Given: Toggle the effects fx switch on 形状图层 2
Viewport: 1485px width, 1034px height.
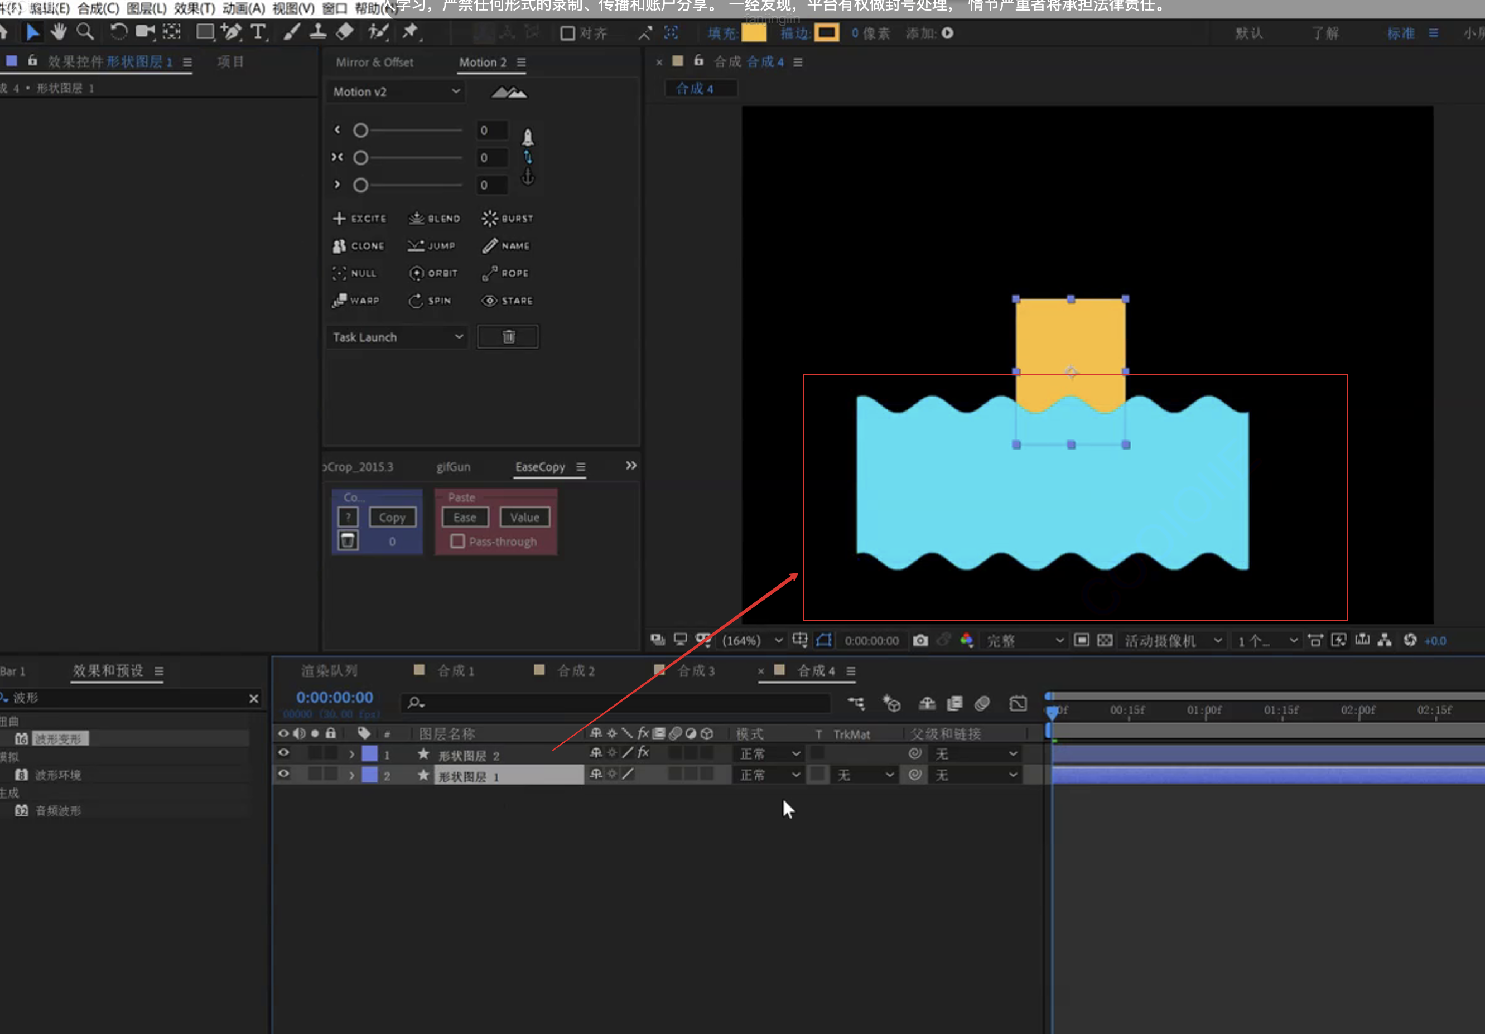Looking at the screenshot, I should click(643, 753).
